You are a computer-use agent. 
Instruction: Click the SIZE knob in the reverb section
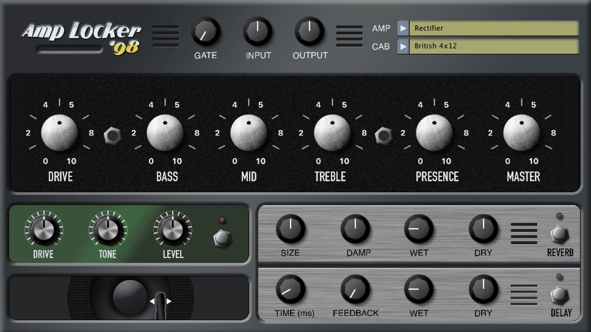pyautogui.click(x=291, y=229)
